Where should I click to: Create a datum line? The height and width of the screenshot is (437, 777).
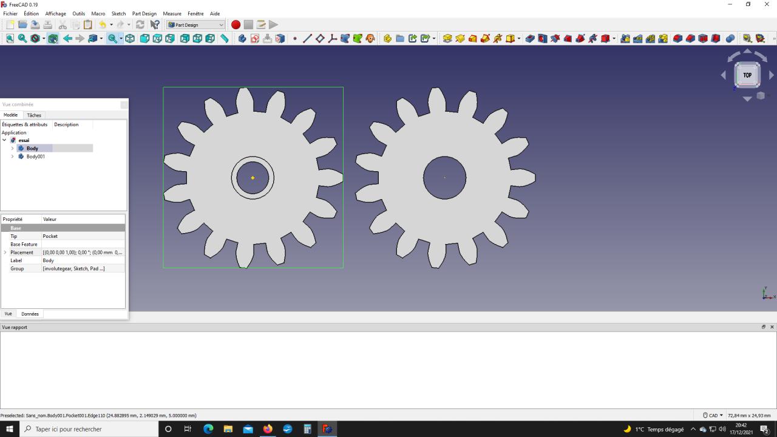(307, 39)
